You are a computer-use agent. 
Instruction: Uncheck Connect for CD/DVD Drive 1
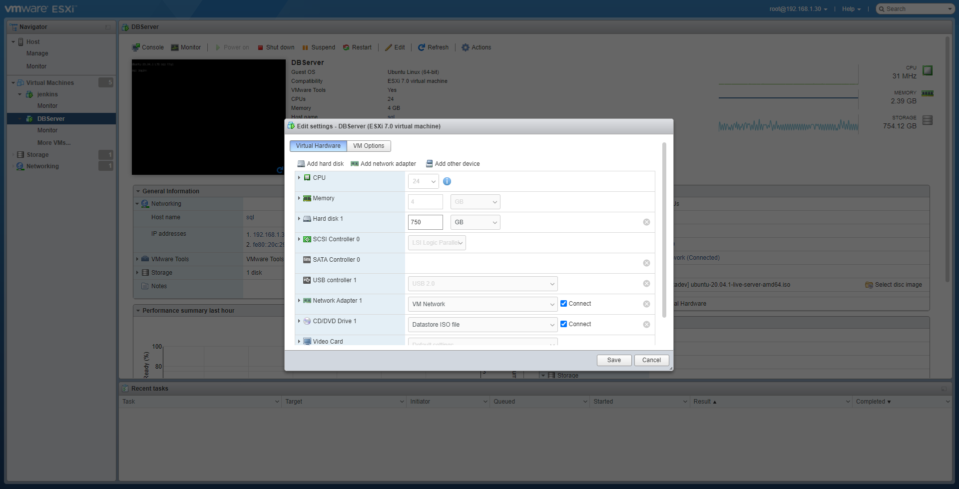(563, 324)
